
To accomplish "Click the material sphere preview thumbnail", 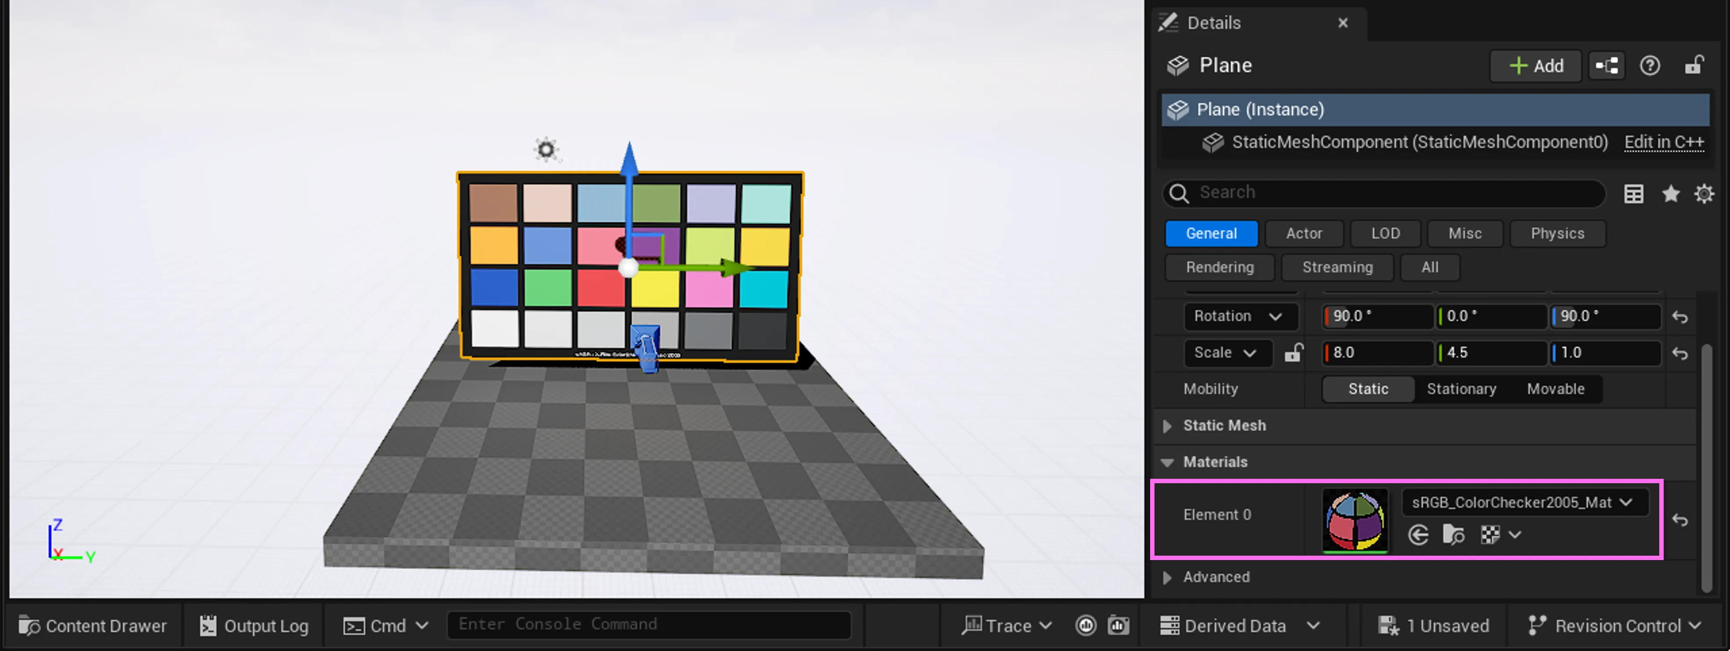I will coord(1354,521).
